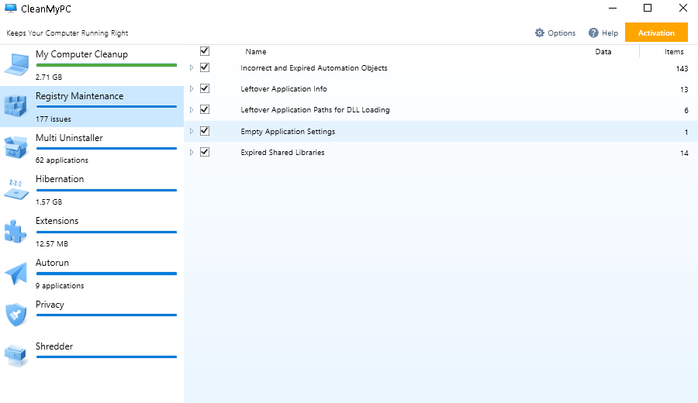Uncheck Incorrect and Expired Automation Objects
This screenshot has width=698, height=403.
pyautogui.click(x=205, y=67)
